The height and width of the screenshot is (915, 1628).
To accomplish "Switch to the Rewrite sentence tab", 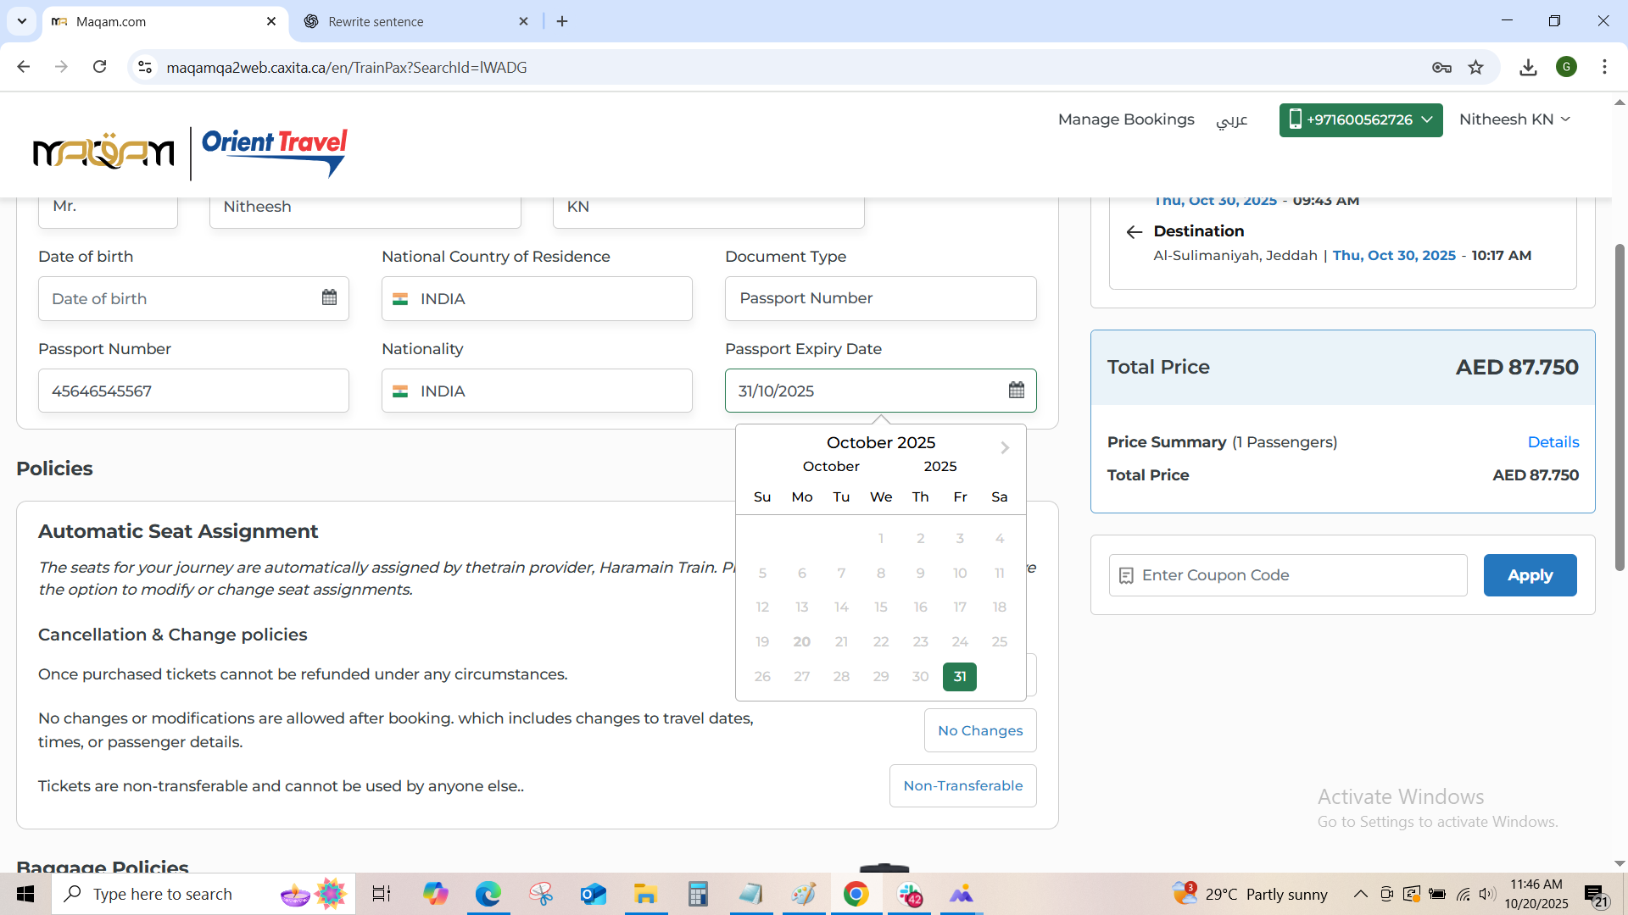I will coord(415,21).
